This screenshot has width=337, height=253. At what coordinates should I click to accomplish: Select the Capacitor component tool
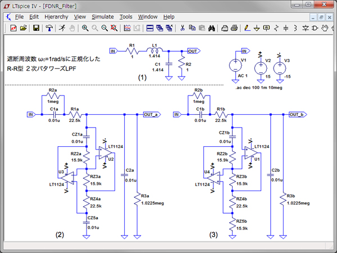pyautogui.click(x=286, y=28)
